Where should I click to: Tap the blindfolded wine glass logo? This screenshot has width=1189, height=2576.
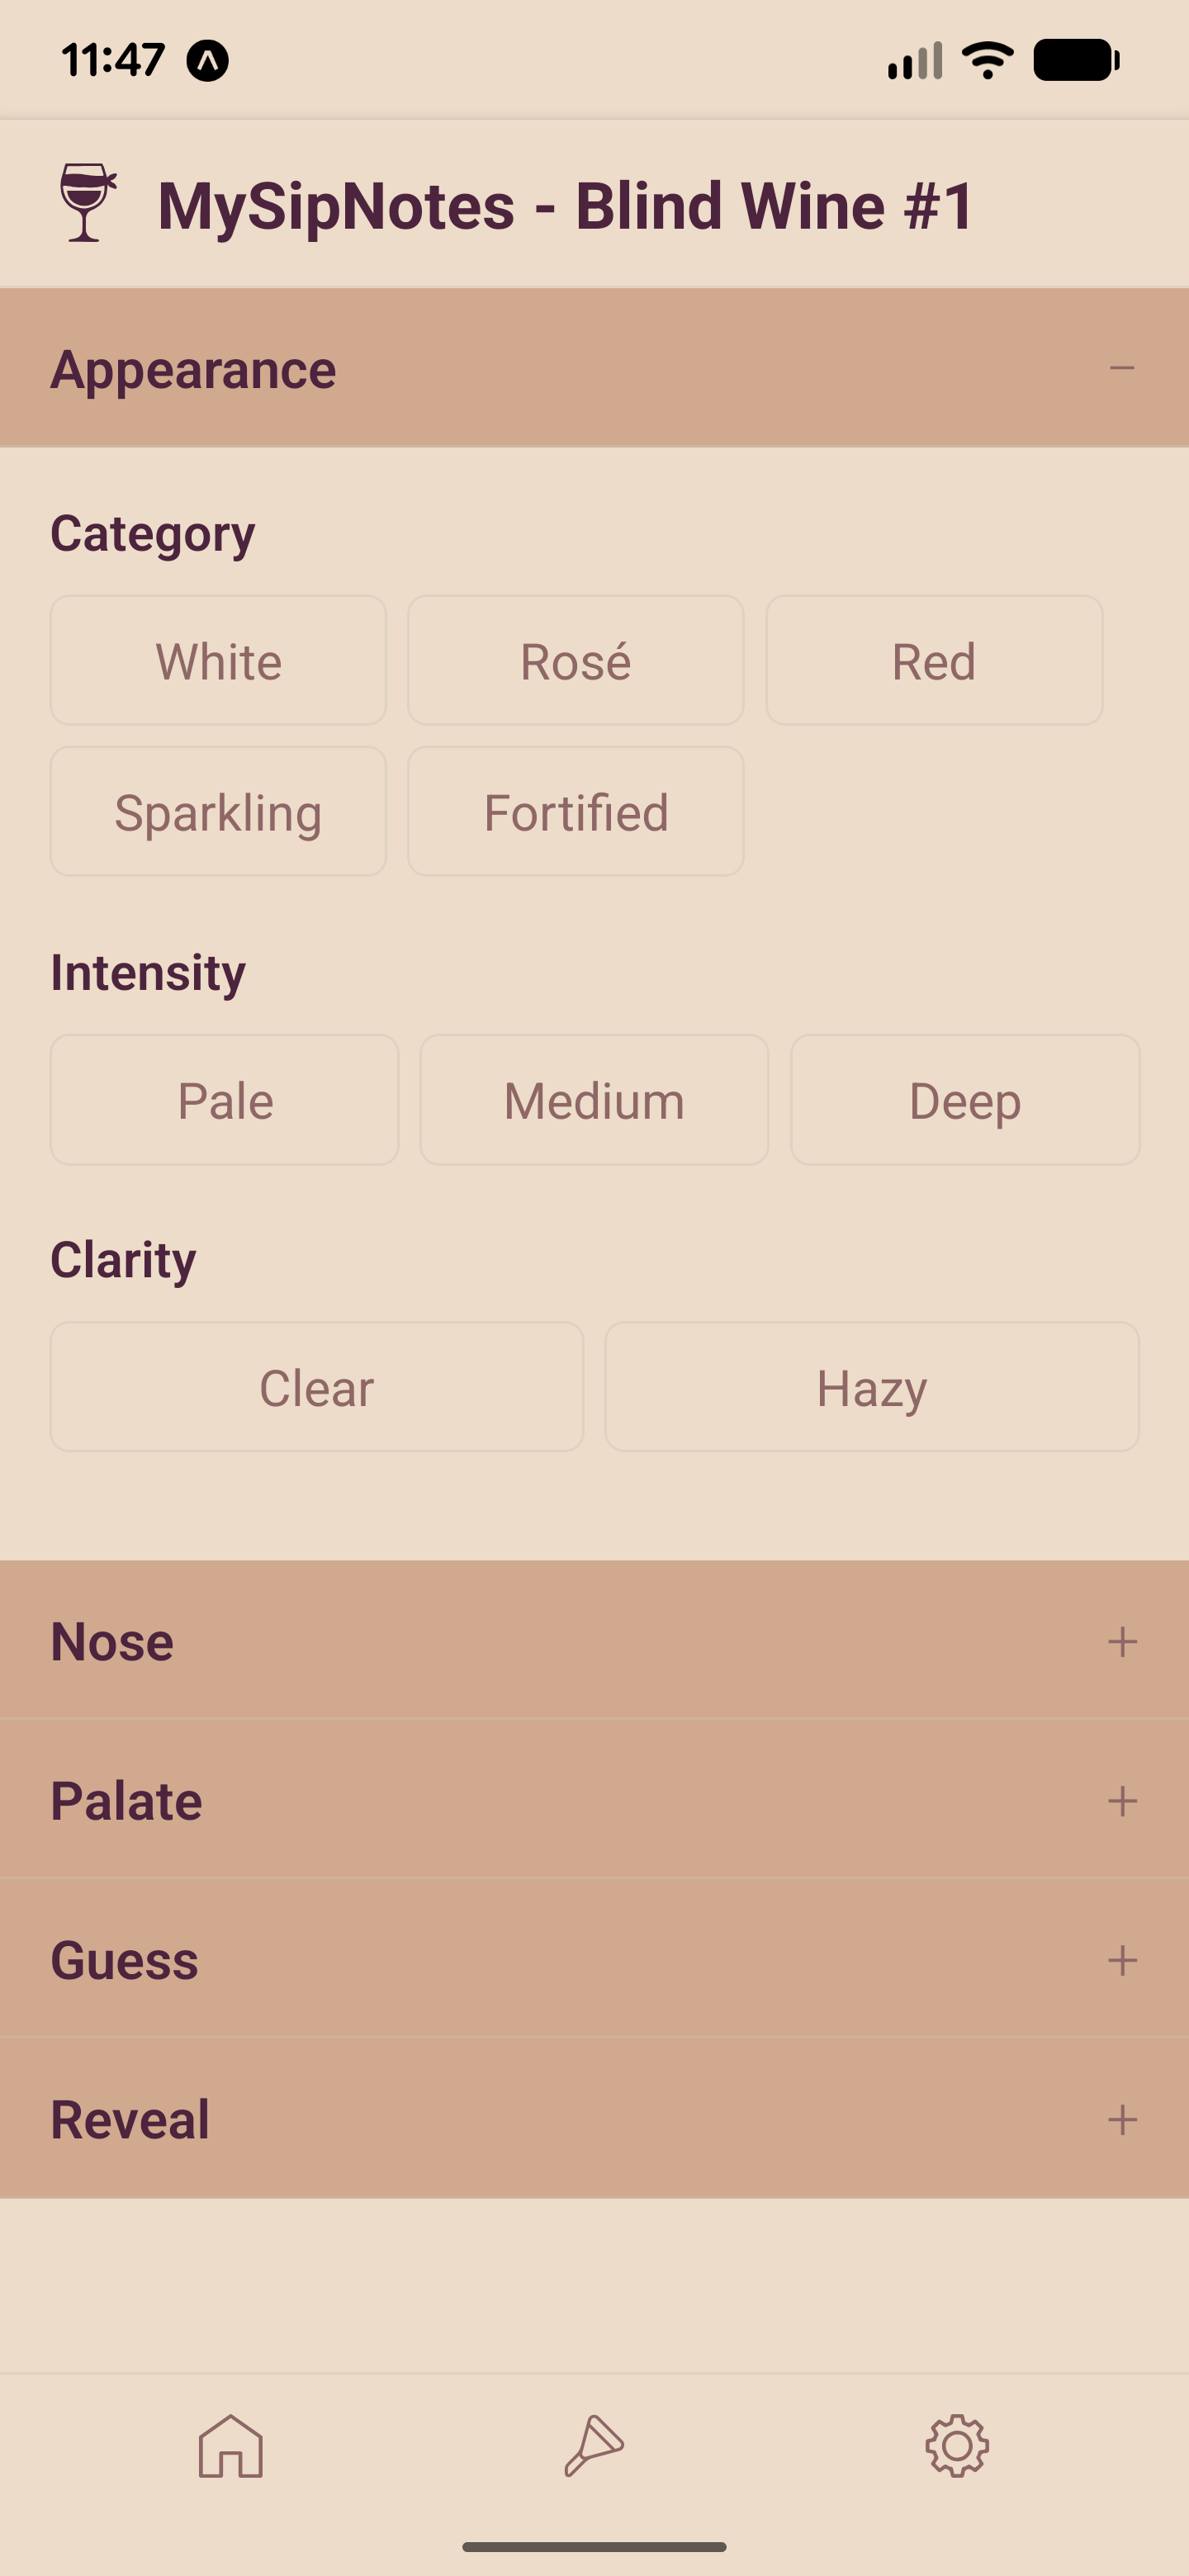coord(87,203)
